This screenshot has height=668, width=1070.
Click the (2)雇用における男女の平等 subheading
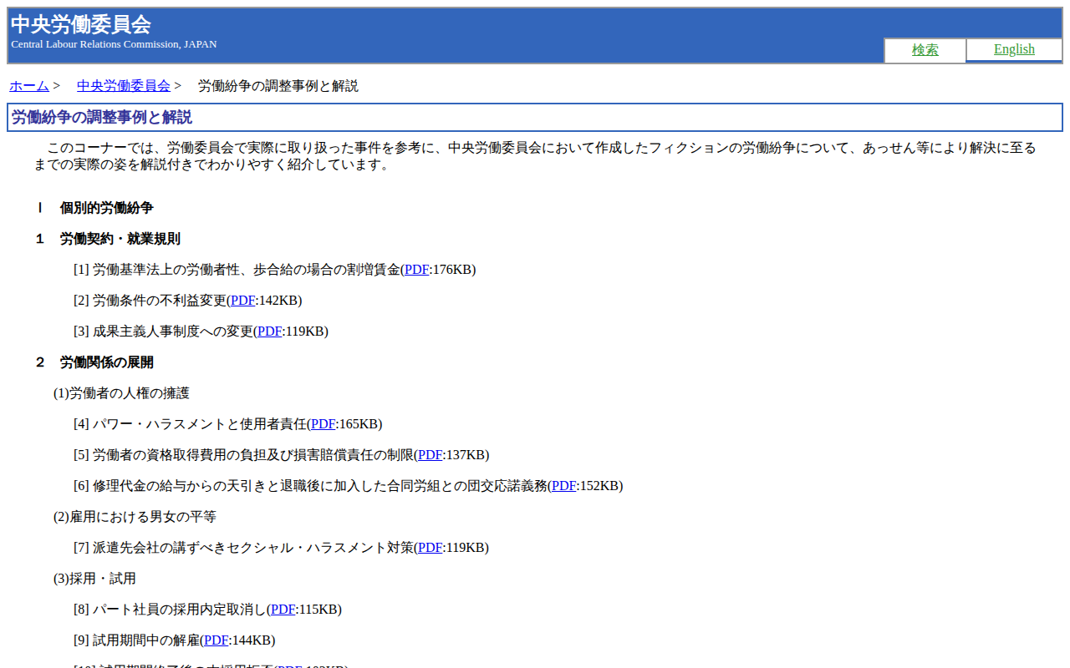(135, 517)
